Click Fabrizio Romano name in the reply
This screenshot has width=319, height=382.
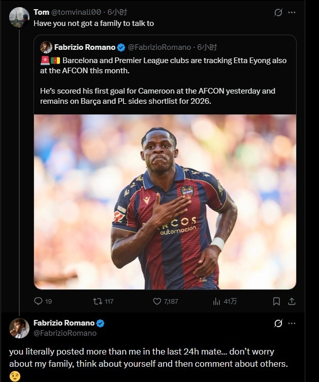[64, 323]
